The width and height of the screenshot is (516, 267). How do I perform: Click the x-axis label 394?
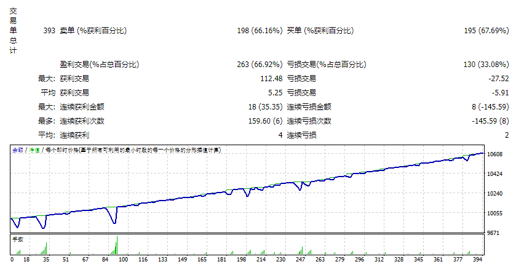tap(477, 260)
